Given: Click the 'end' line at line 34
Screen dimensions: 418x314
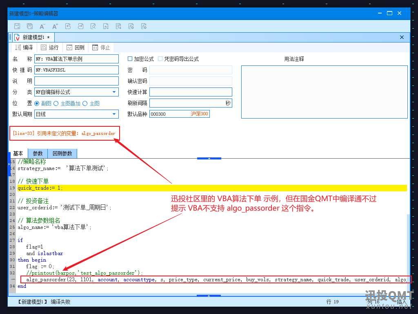Looking at the screenshot, I should pyautogui.click(x=22, y=286).
